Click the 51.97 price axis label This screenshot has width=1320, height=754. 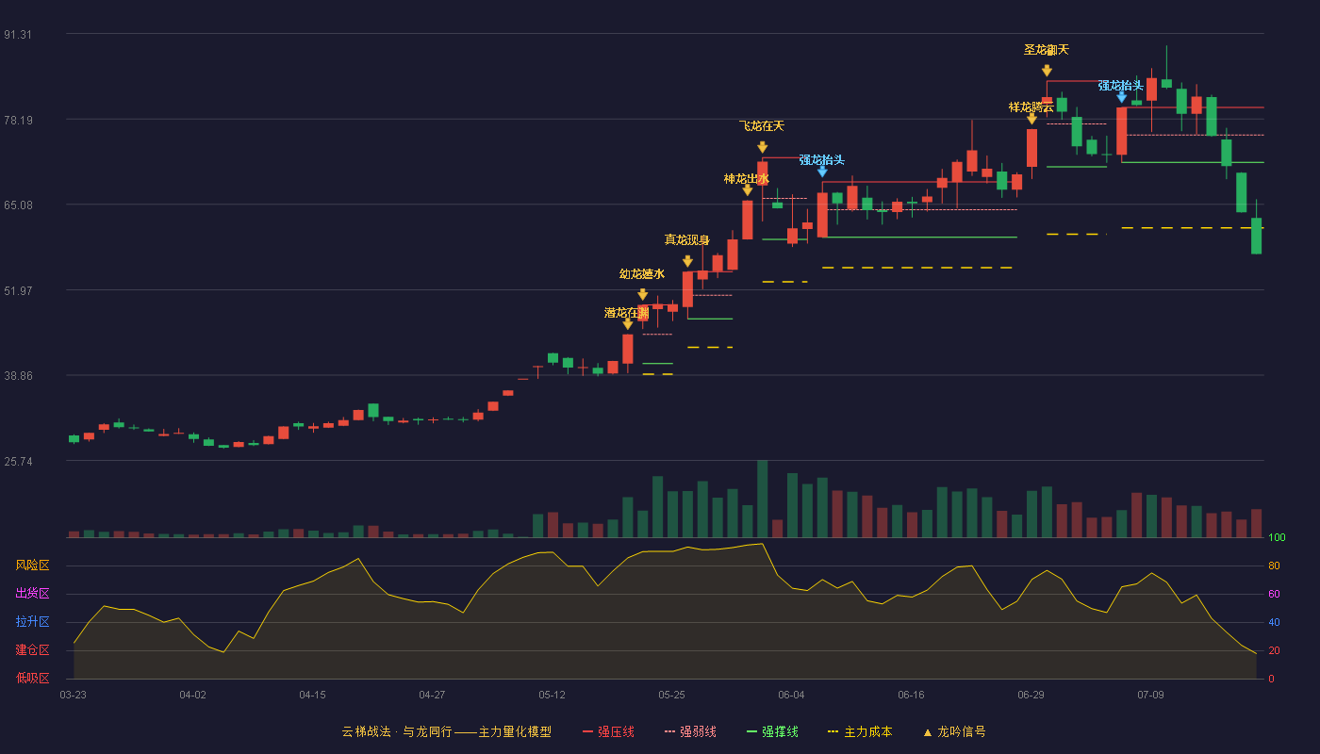18,291
